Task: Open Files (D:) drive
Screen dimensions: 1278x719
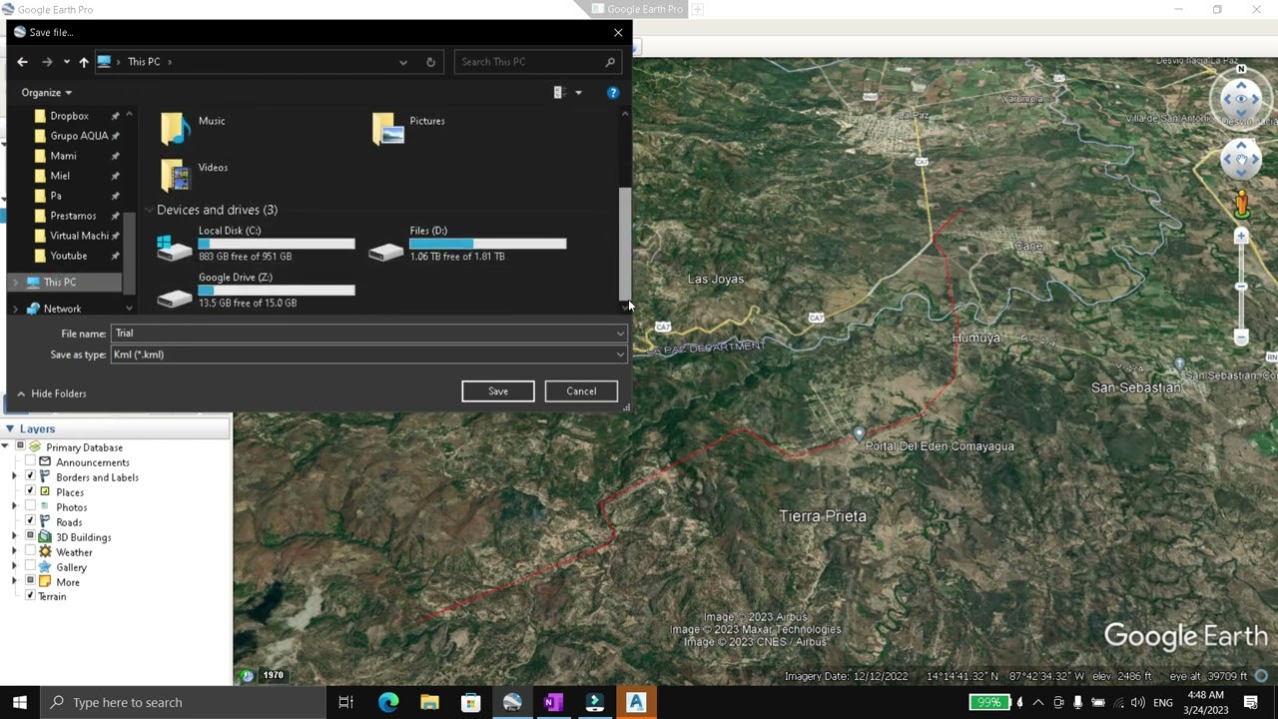Action: point(467,243)
